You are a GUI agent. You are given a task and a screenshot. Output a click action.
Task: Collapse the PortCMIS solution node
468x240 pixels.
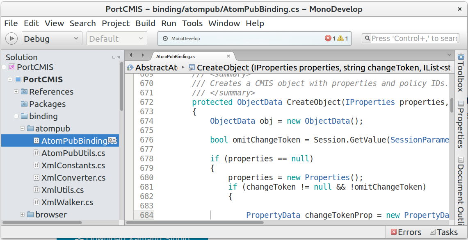pos(4,67)
